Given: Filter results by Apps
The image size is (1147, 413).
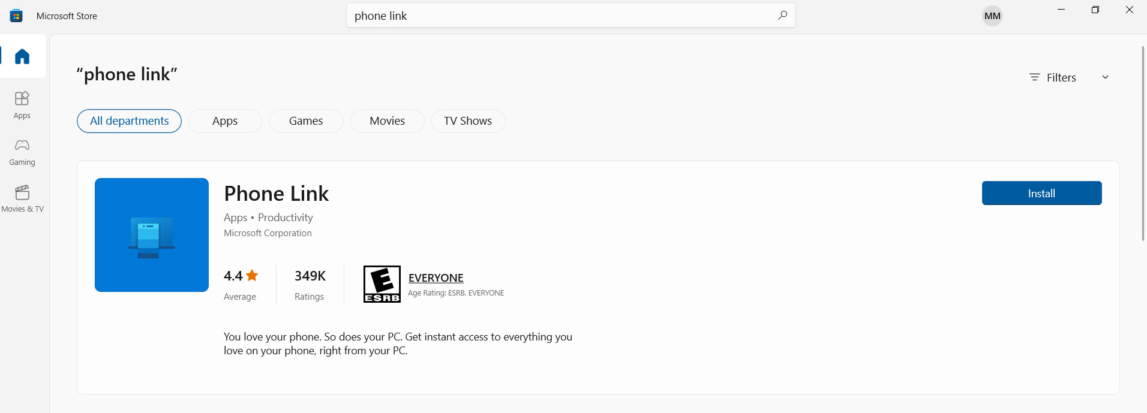Looking at the screenshot, I should [225, 121].
